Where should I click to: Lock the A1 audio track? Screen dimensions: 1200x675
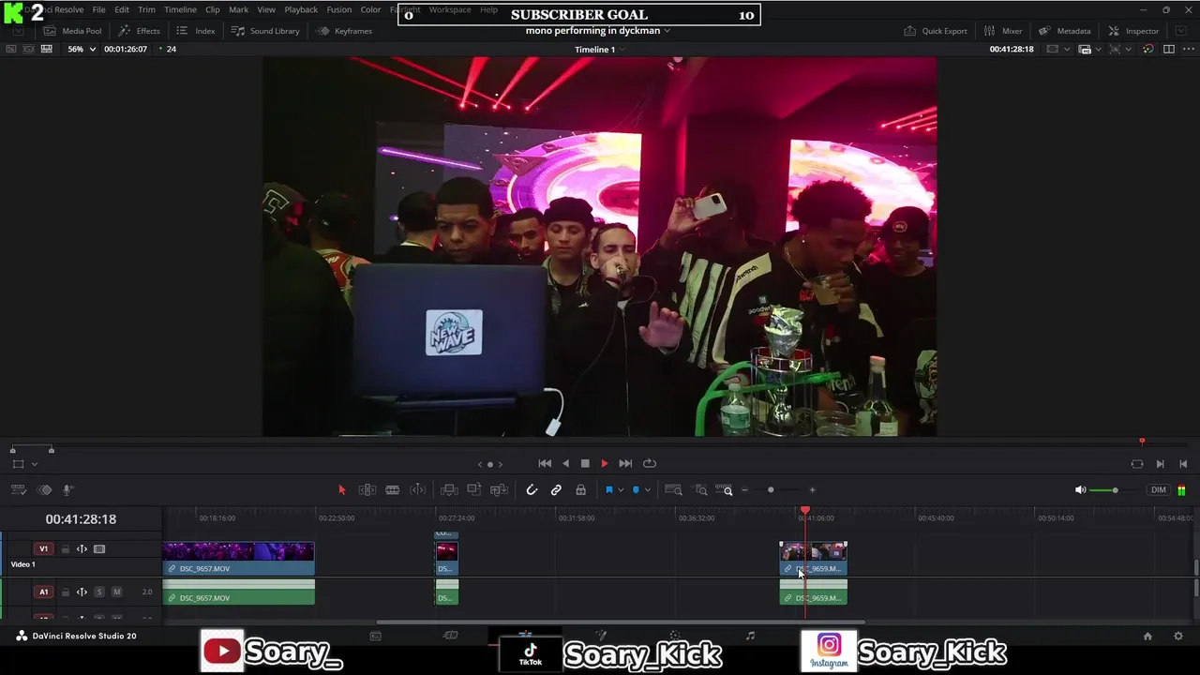[x=65, y=592]
